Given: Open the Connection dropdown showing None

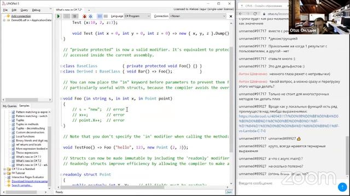Looking at the screenshot, I should pyautogui.click(x=198, y=16).
